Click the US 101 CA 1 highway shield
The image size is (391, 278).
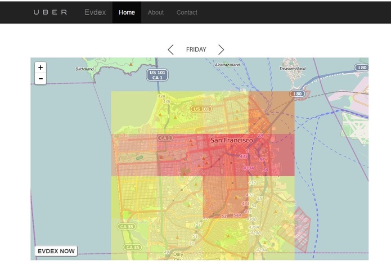(x=157, y=75)
